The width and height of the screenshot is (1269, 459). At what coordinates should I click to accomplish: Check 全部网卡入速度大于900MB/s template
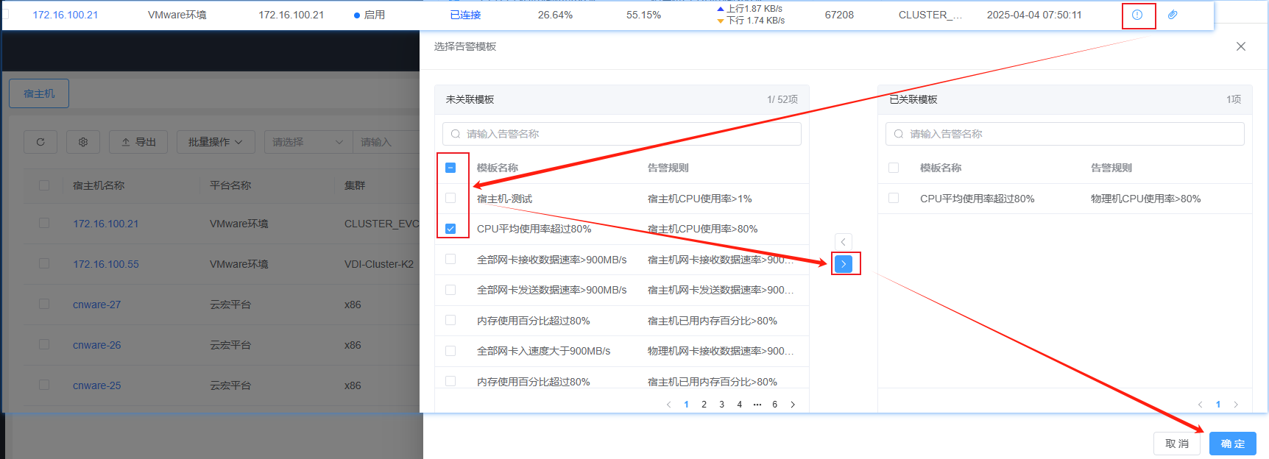[x=450, y=351]
